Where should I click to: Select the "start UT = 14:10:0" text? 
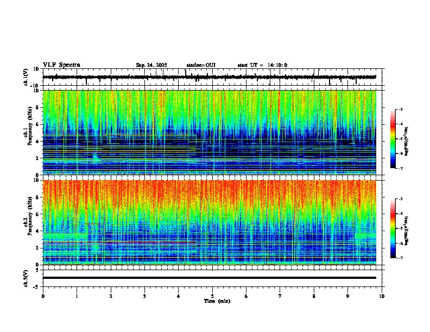pos(262,65)
